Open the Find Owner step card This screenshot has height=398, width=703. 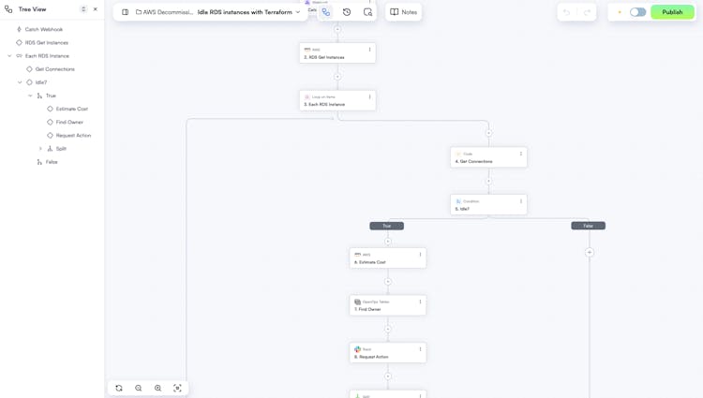[388, 305]
